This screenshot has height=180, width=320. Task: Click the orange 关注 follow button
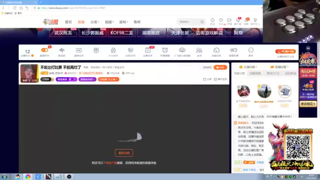pyautogui.click(x=220, y=67)
